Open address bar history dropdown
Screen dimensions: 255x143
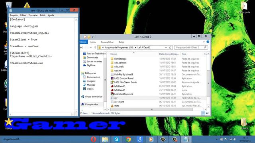166,48
